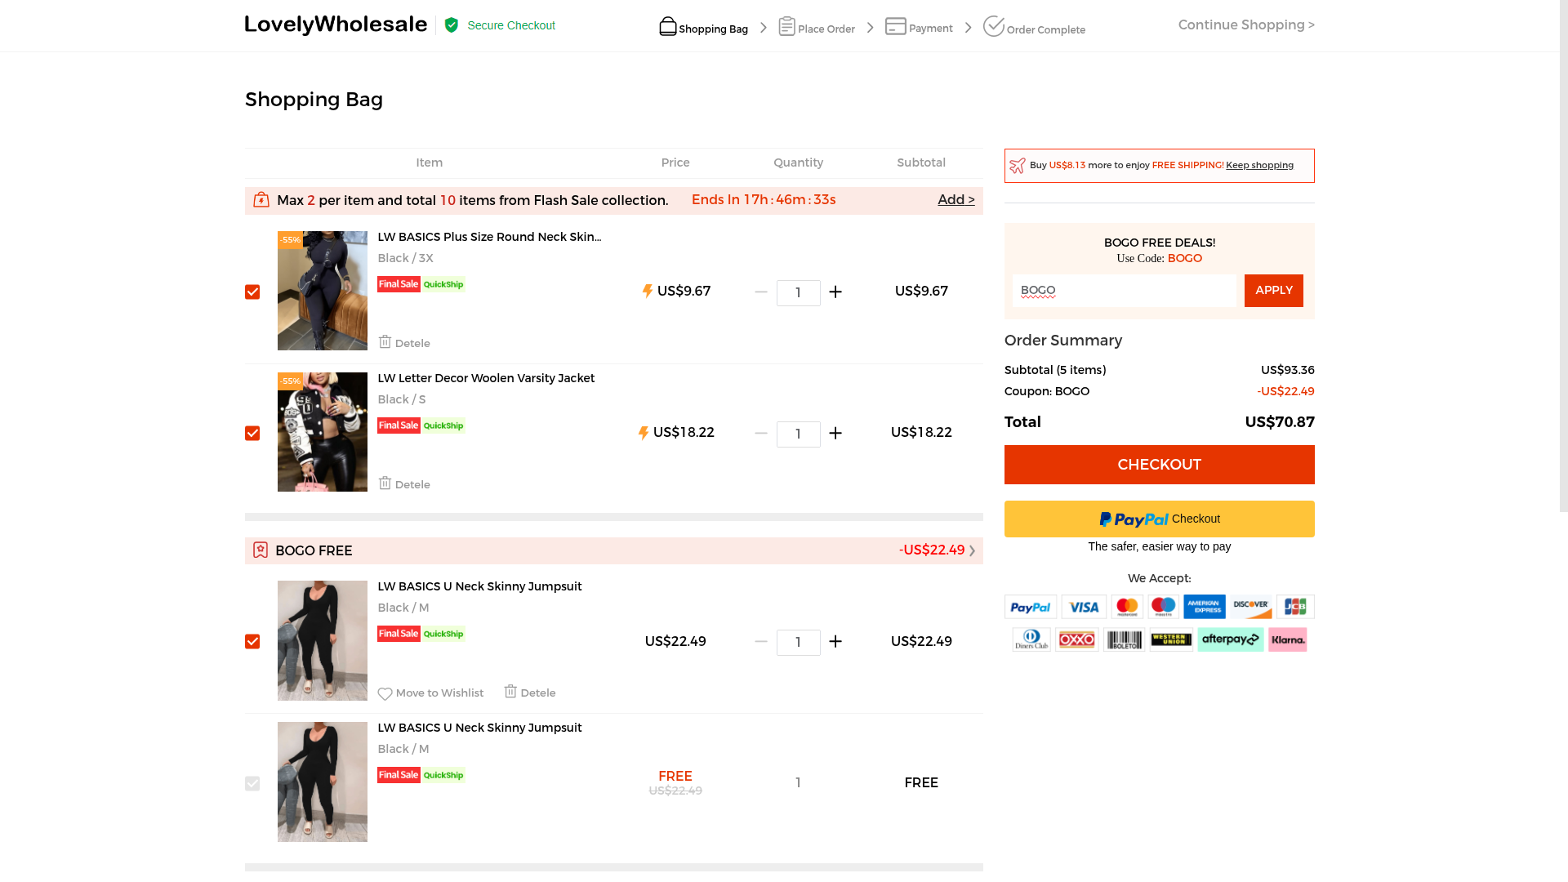Click trash icon for Varsity Jacket

[385, 483]
